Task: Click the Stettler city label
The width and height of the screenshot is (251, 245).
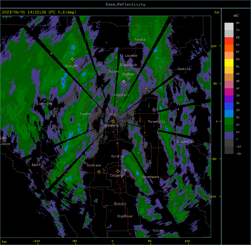Action: coord(184,69)
